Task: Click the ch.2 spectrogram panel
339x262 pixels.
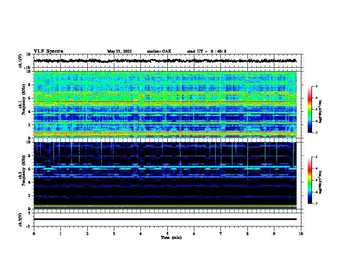Action: [x=165, y=176]
